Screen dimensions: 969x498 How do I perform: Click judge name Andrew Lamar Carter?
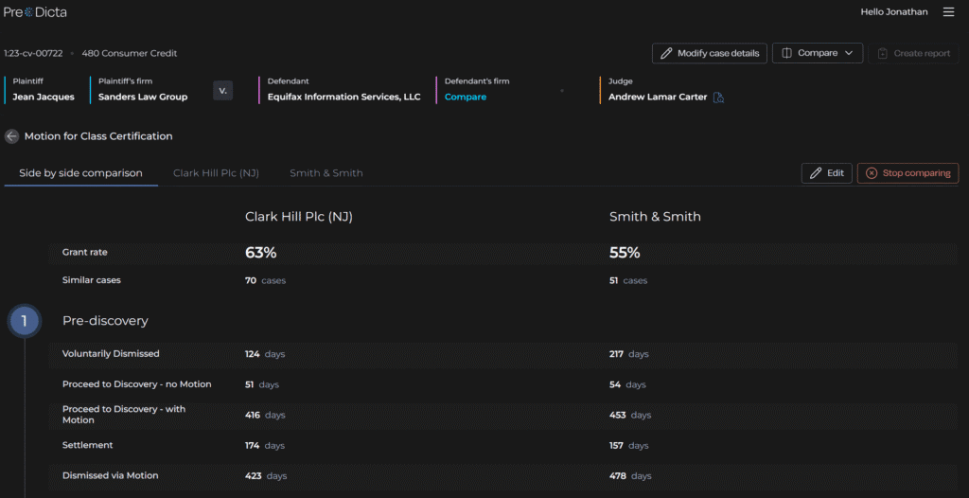pos(658,98)
